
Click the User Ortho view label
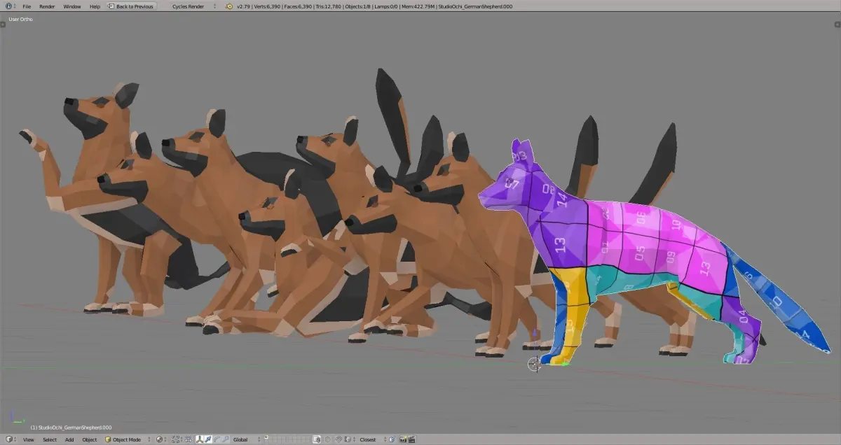[21, 19]
